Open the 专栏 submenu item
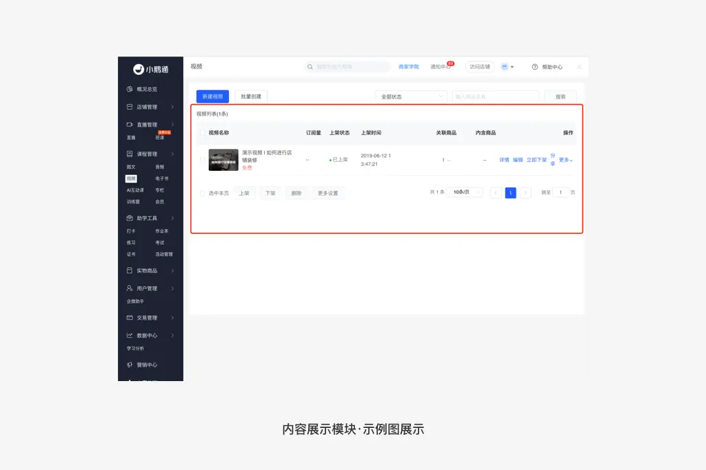706x470 pixels. (160, 190)
